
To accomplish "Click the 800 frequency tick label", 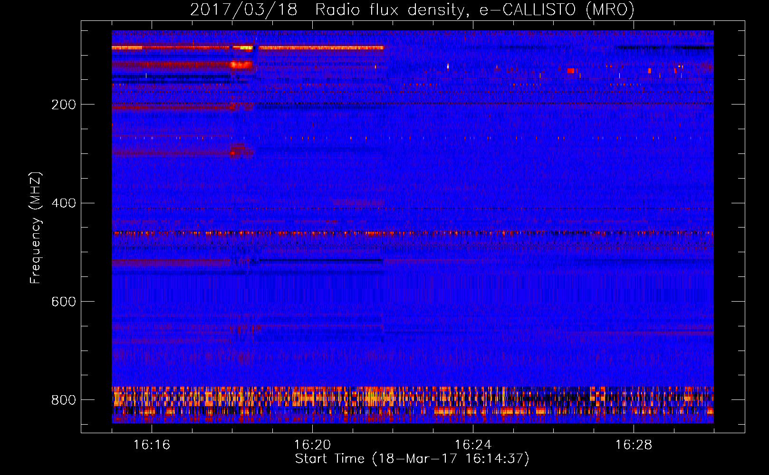I will [64, 400].
